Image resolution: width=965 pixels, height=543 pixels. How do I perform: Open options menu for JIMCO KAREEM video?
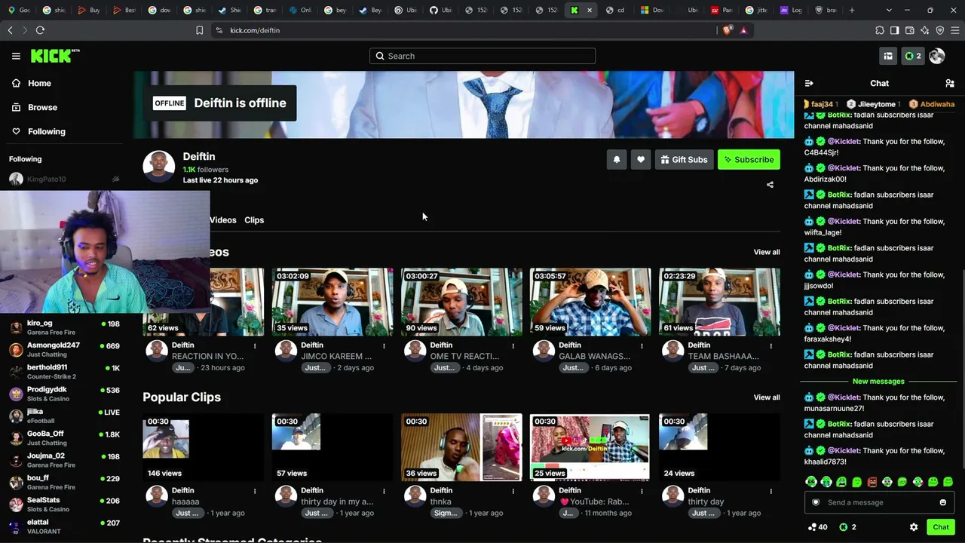(x=384, y=346)
